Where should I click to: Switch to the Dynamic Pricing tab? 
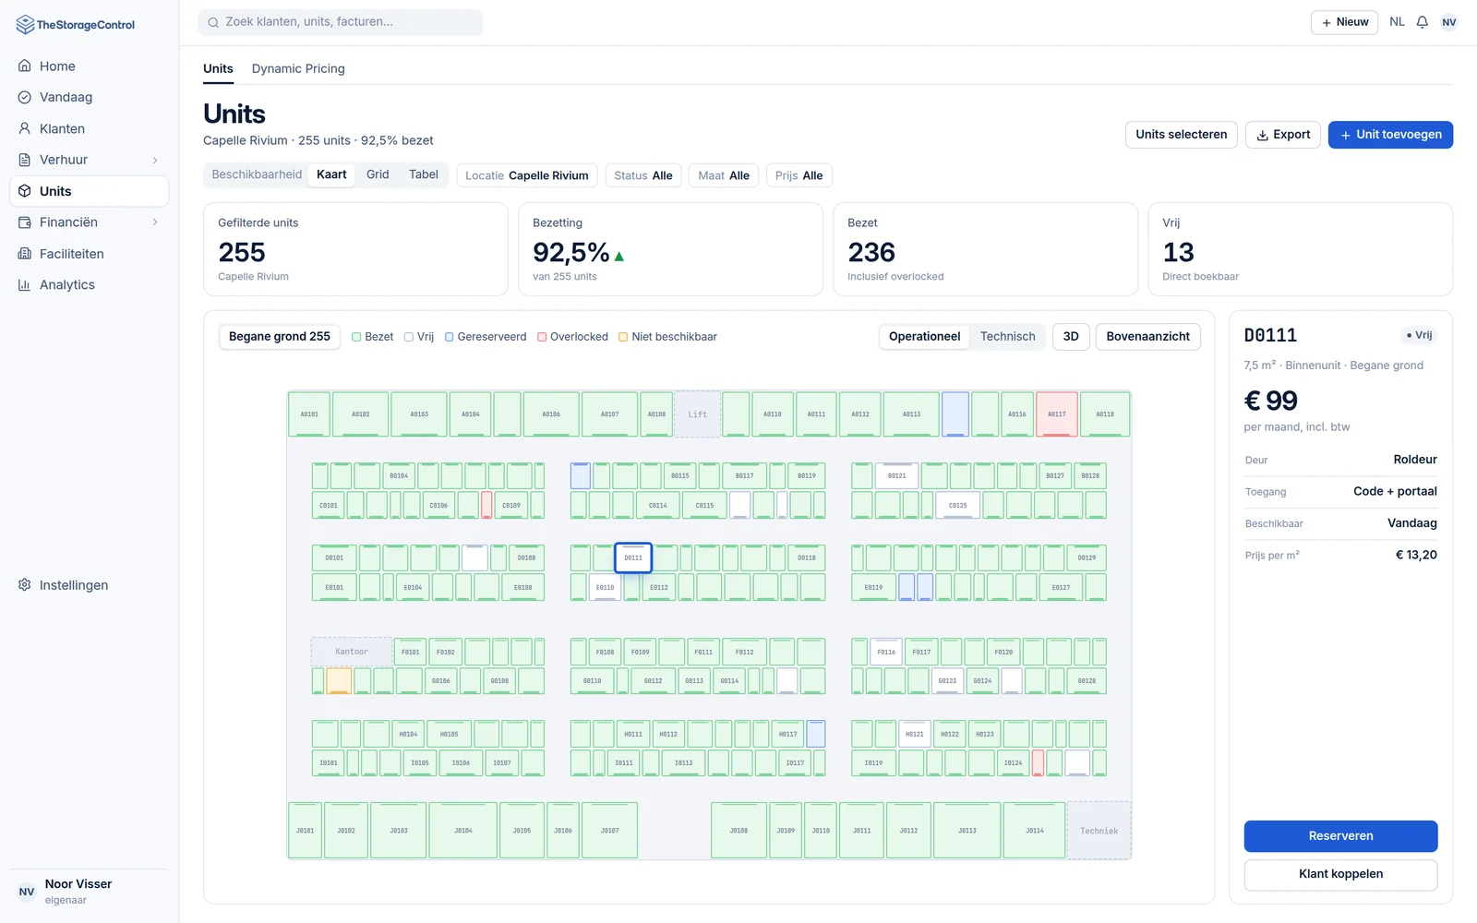[x=298, y=68]
